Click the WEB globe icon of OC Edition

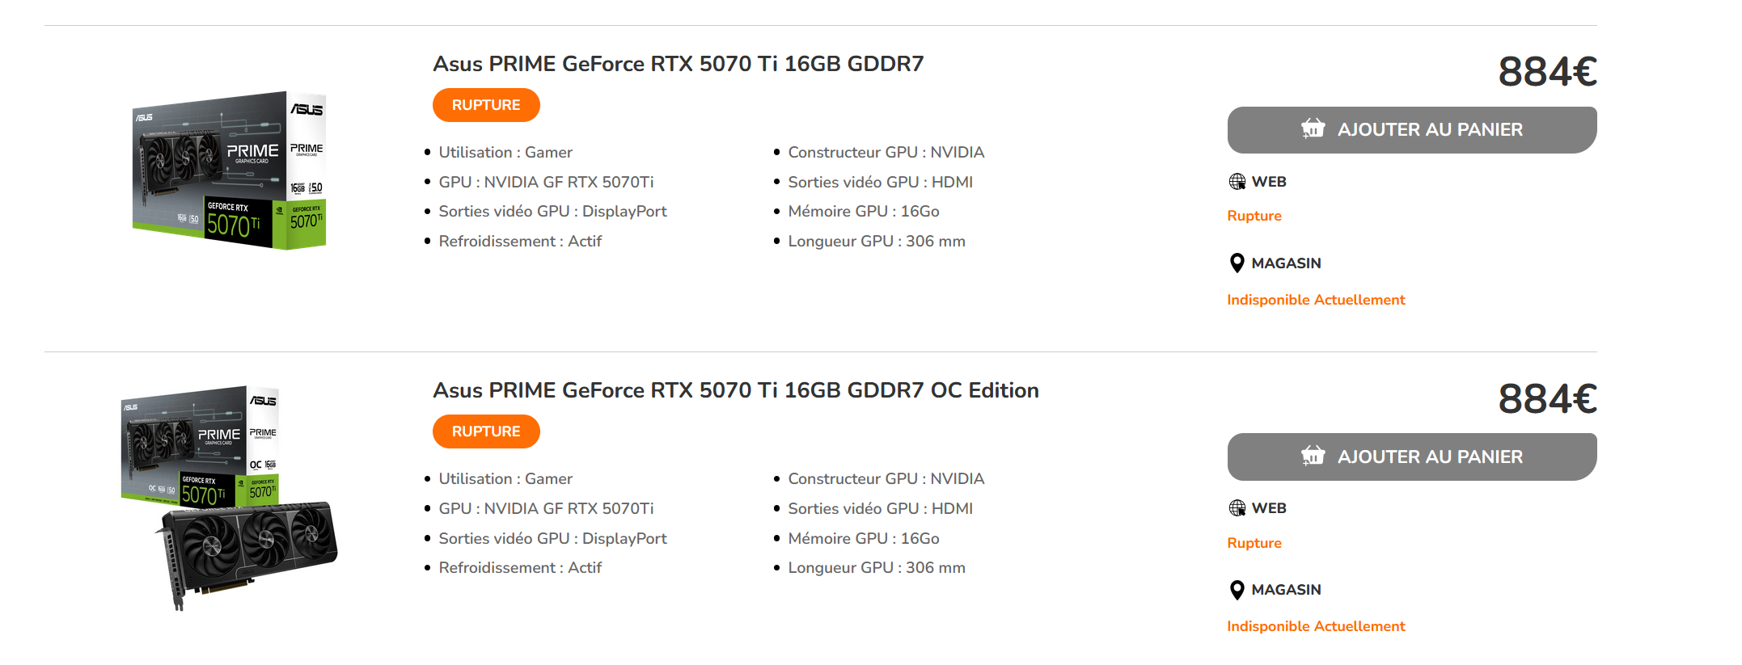tap(1237, 508)
